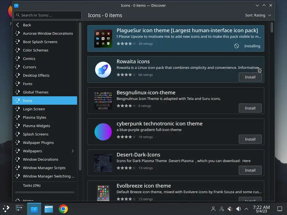
Task: Cancel the PlagueSur installation via the cancel icon
Action: click(237, 46)
